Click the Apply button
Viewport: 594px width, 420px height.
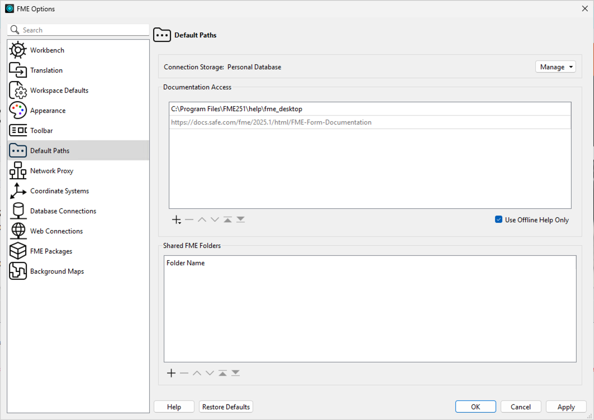(566, 407)
